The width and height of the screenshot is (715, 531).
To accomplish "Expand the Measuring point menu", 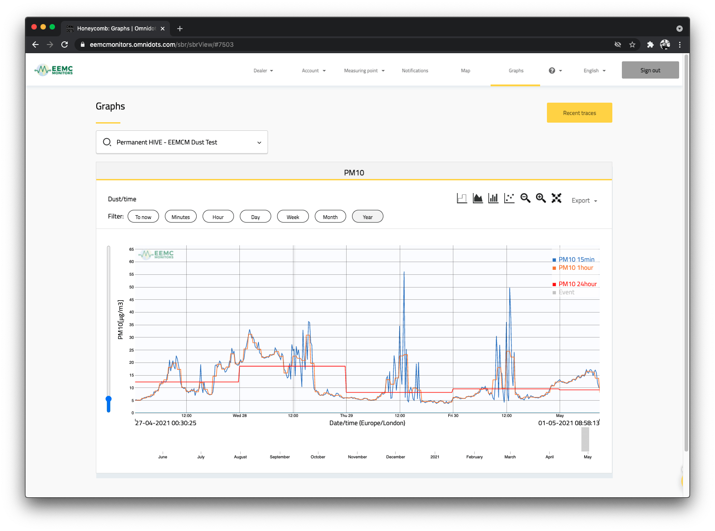I will [364, 70].
